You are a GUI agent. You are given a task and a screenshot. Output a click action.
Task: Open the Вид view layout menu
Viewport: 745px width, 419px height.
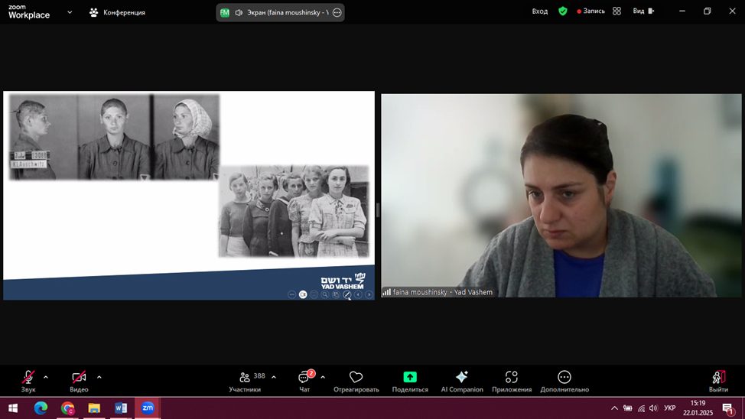click(x=643, y=11)
